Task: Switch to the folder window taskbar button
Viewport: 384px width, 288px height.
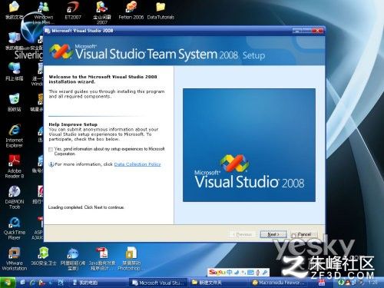Action: pos(218,283)
